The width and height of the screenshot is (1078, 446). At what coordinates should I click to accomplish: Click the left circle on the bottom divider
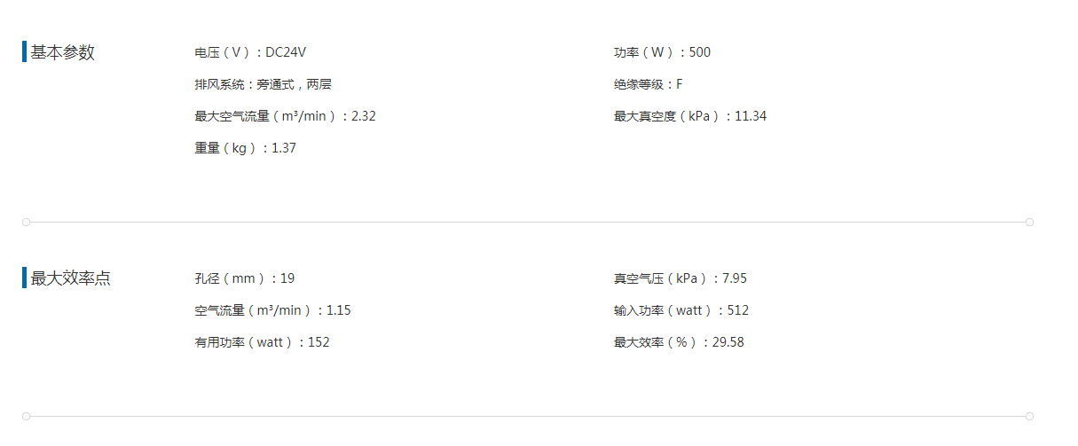pyautogui.click(x=26, y=416)
